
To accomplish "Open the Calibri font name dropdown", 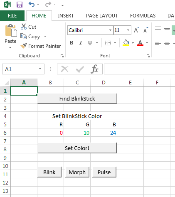I will 110,30.
